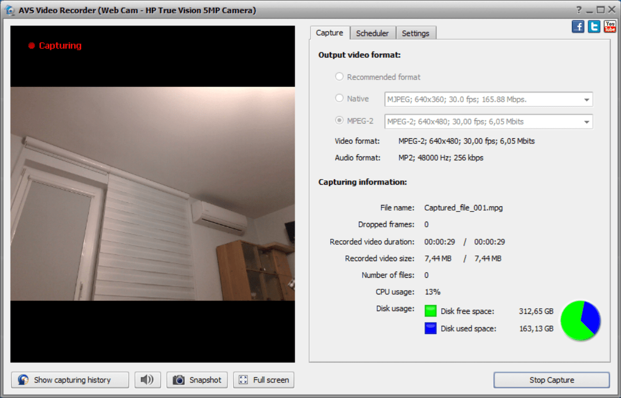The width and height of the screenshot is (621, 398).
Task: Click the webcam video preview
Action: (153, 194)
